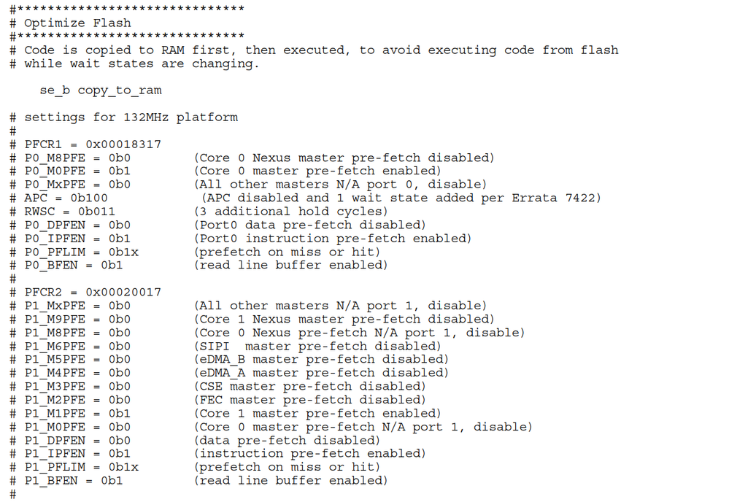Click the "Optimize Flash" comment heading
This screenshot has height=502, width=729.
77,23
